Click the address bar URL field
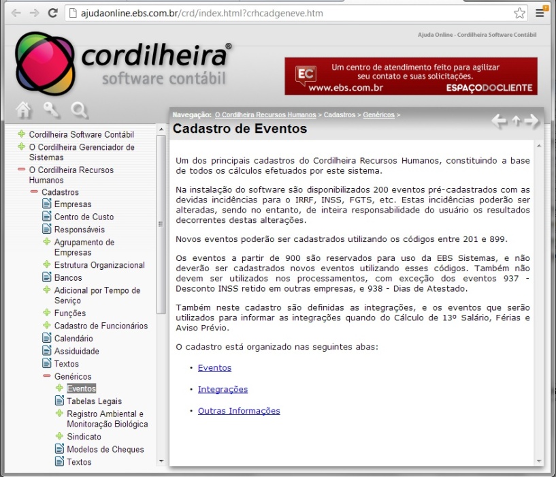The width and height of the screenshot is (556, 477). (296, 14)
